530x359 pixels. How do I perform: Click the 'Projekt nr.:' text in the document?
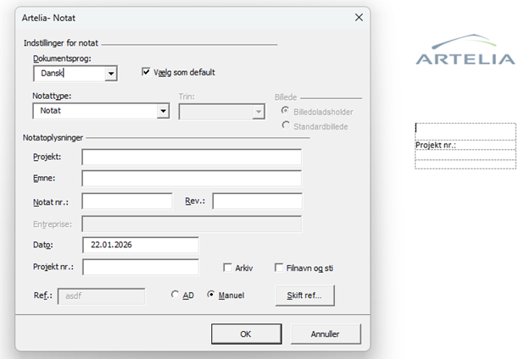coord(435,145)
